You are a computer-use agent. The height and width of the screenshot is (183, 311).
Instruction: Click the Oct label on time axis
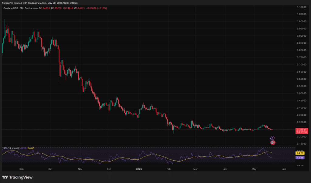coord(50,169)
